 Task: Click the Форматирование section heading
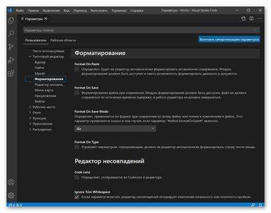[100, 53]
